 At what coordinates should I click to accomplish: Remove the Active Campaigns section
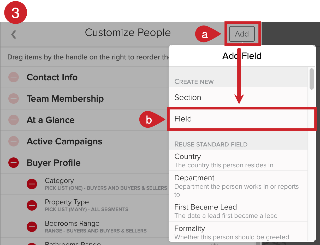pos(14,141)
